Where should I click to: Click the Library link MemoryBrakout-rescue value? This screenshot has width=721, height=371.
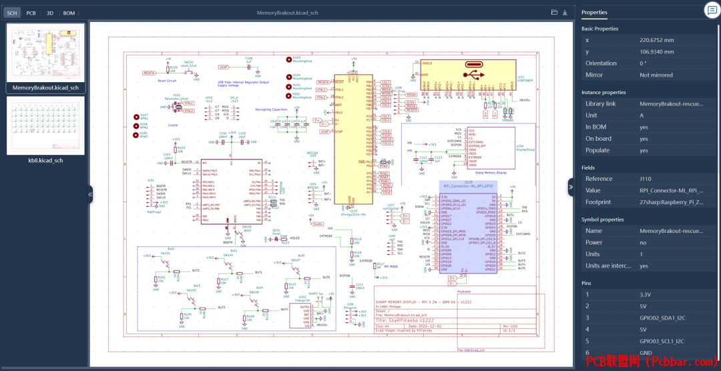coord(672,104)
